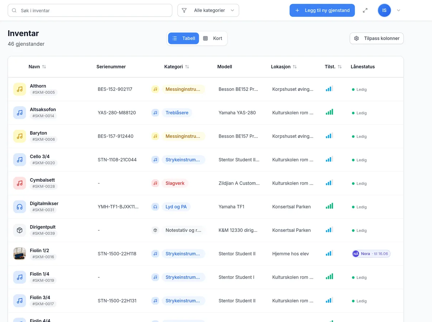Screen dimensions: 432x322
Task: Open Tilpass kolonner settings
Action: point(377,38)
